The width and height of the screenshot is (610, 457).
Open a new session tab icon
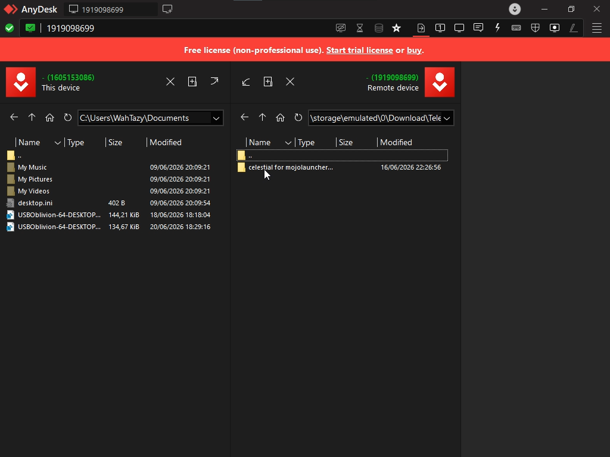click(x=167, y=9)
